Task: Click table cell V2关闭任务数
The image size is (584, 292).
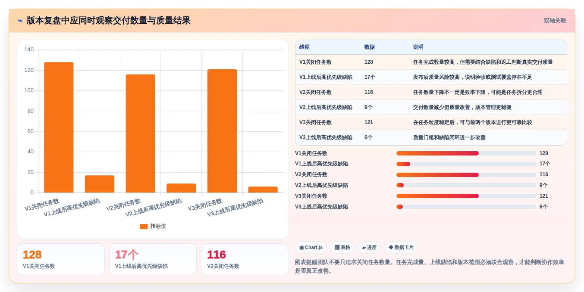Action: [315, 92]
